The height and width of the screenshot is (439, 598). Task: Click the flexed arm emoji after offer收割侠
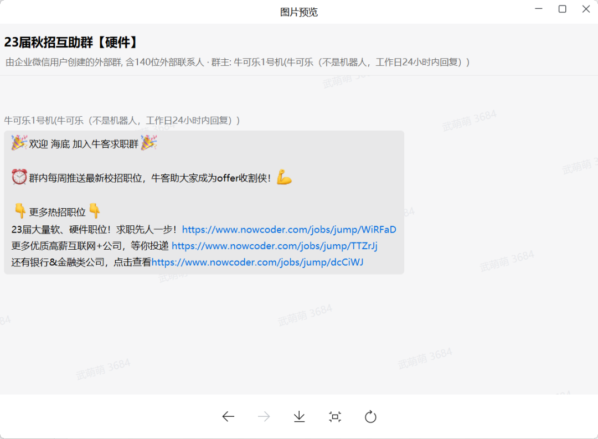(x=284, y=177)
